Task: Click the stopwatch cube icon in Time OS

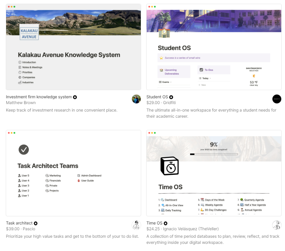Action: [170, 166]
